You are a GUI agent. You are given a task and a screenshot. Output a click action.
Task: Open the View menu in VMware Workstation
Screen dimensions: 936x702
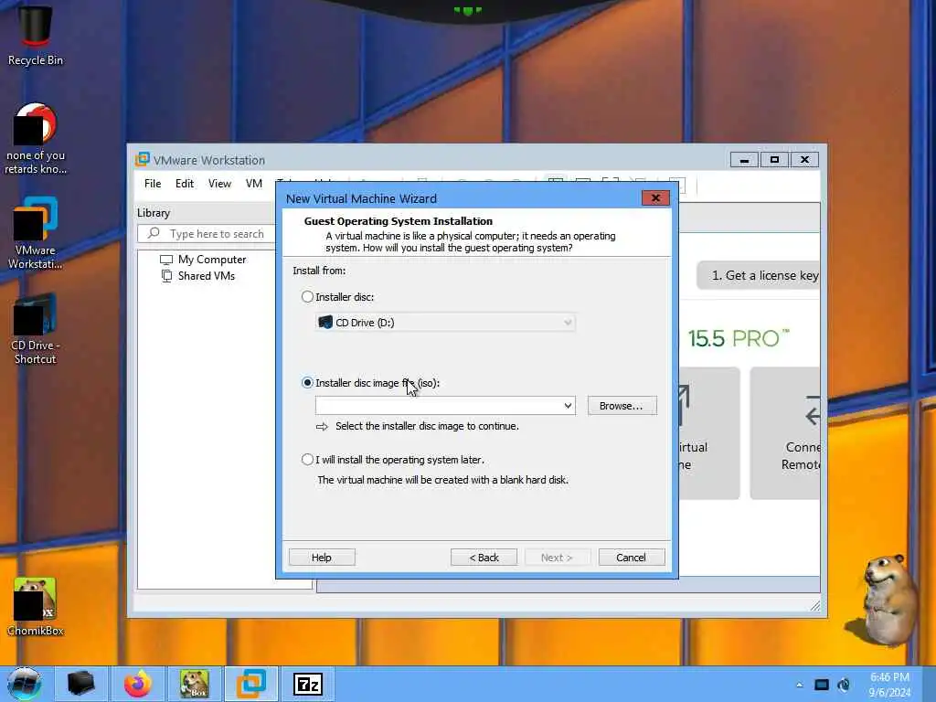tap(219, 183)
